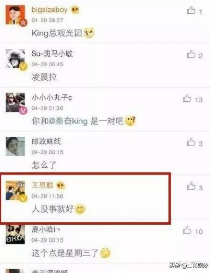This screenshot has height=273, width=213.
Task: Click membership badge beside bigsizeboy
Action: pos(75,10)
